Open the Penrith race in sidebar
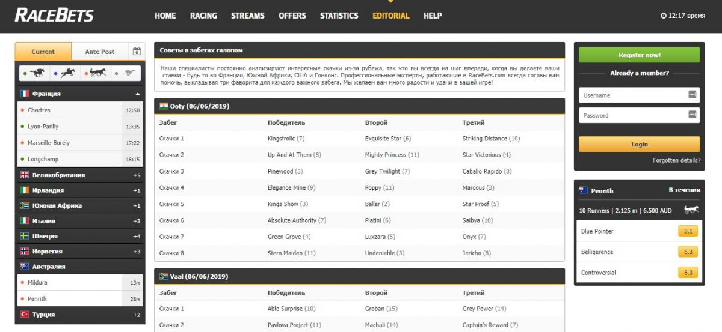This screenshot has height=332, width=722. coord(80,298)
